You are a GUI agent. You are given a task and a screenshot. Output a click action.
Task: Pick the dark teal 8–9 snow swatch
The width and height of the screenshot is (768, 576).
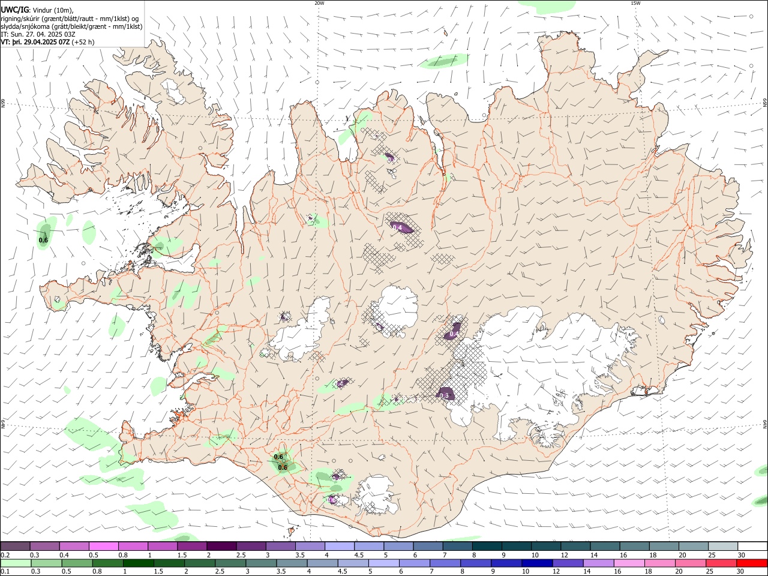coord(486,547)
